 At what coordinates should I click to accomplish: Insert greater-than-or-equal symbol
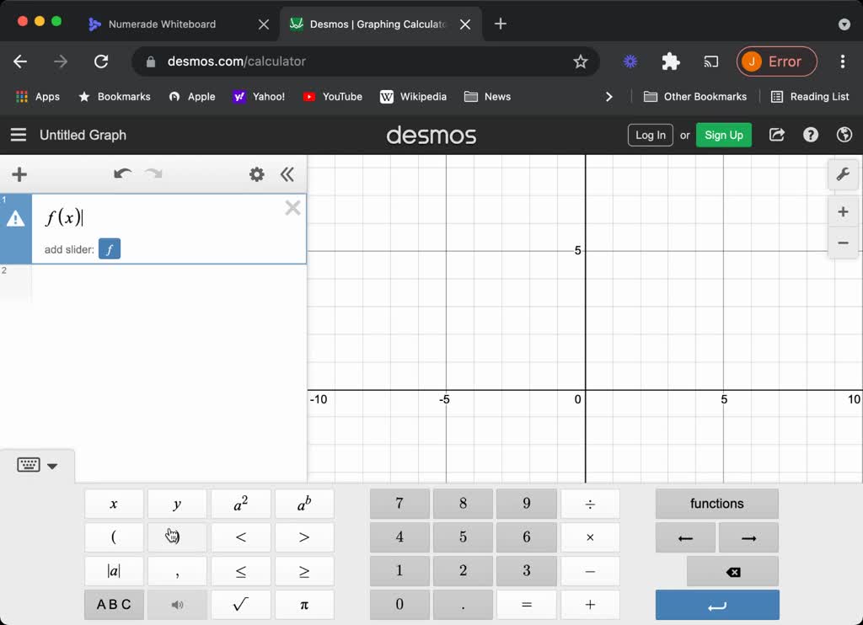point(303,571)
